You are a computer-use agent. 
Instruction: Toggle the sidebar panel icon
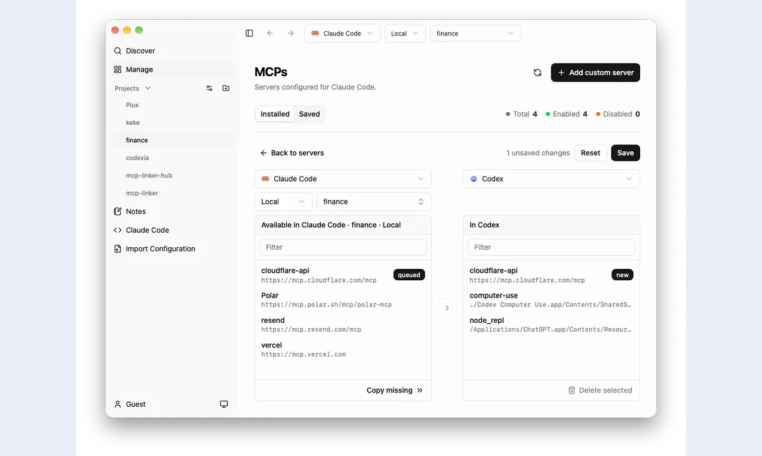point(250,34)
